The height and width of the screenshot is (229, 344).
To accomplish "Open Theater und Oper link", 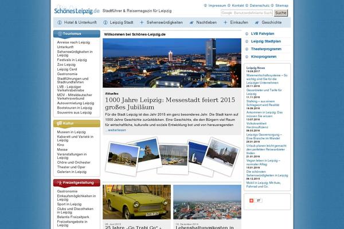I will 71,167.
